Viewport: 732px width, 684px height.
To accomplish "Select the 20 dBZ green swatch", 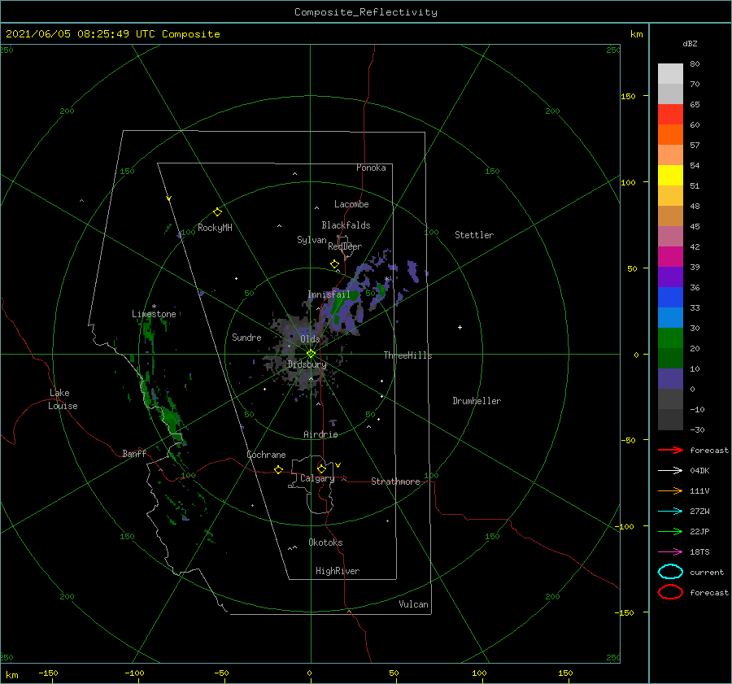I will (670, 338).
